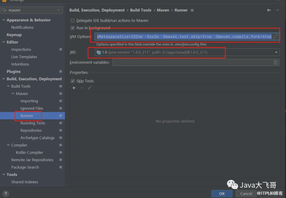Open the Keymap settings page

(x=14, y=35)
